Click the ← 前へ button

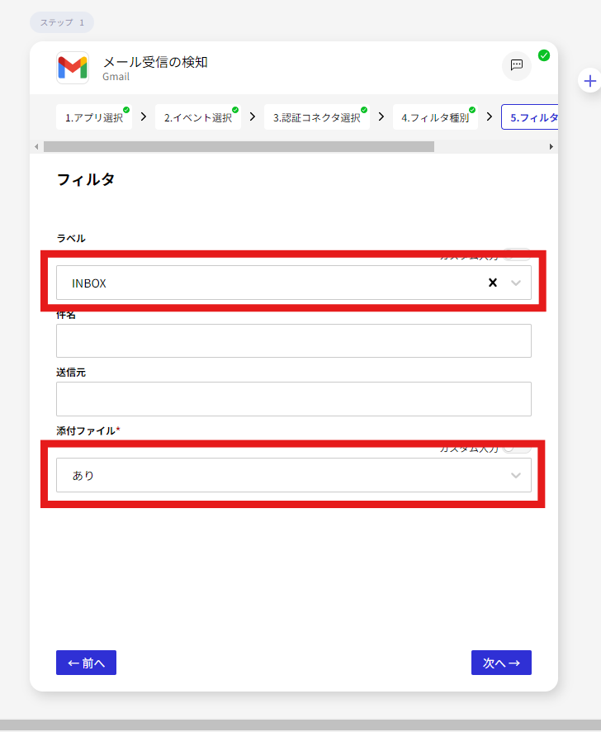[x=87, y=663]
